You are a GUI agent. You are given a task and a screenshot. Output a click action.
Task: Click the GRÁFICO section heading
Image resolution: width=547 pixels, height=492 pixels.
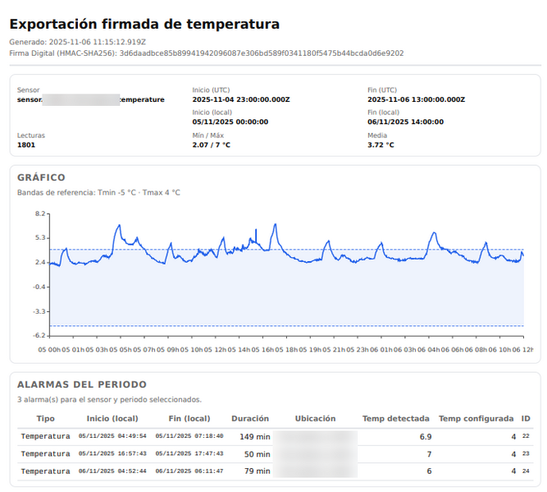41,177
